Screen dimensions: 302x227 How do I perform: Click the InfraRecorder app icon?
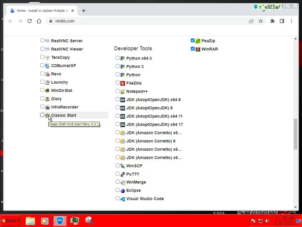point(47,107)
